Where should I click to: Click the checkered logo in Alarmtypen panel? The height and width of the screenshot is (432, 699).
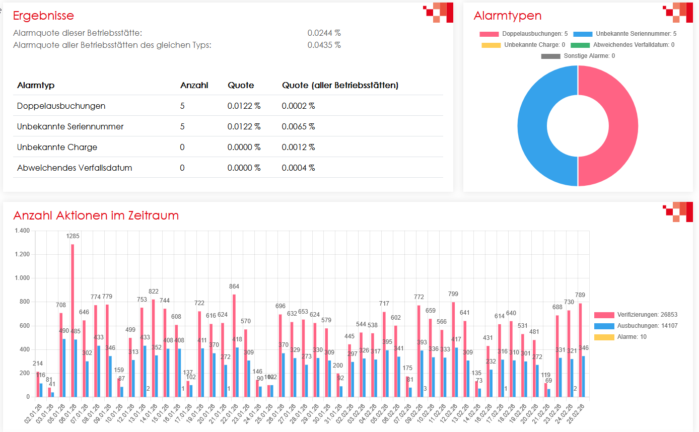[678, 13]
